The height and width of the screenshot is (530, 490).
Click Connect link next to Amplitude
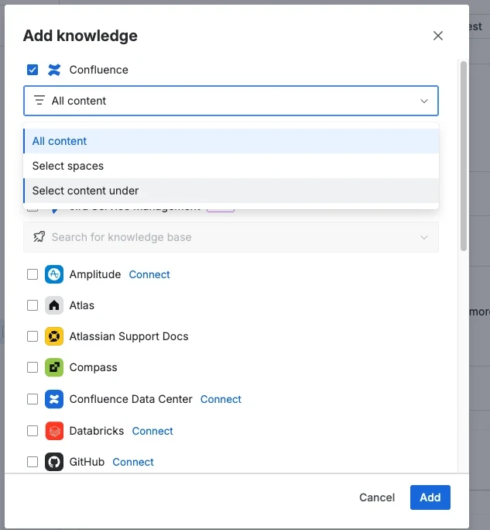coord(149,274)
